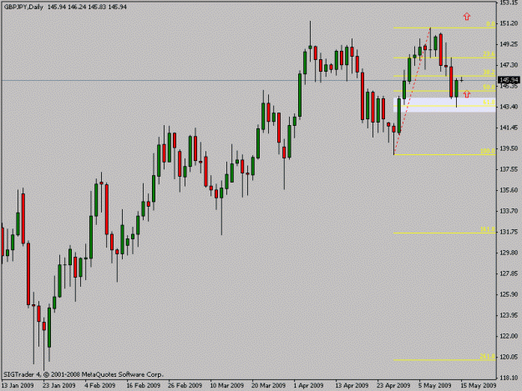Screen dimensions: 522x391
Task: Select the red arrow above the 0.0 Fibonacci level
Action: (x=467, y=17)
